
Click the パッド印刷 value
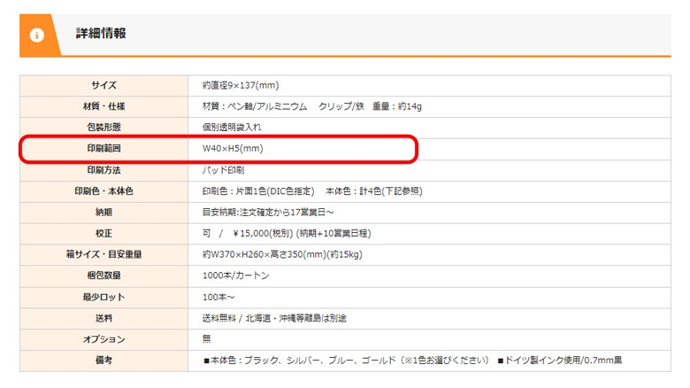click(x=223, y=170)
